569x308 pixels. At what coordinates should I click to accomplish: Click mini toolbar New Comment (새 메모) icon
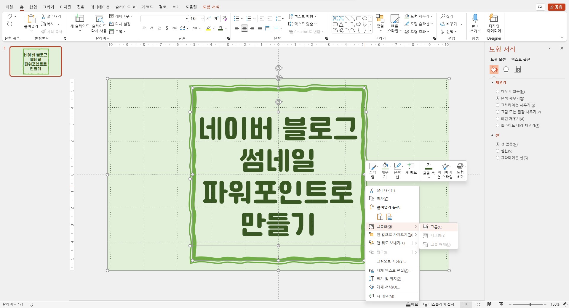[x=411, y=166]
